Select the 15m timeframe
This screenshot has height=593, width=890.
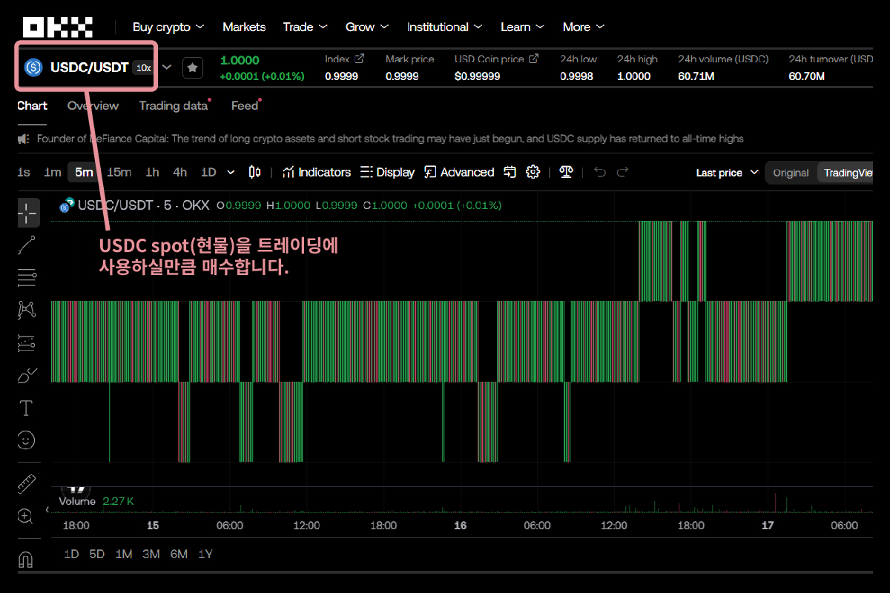pos(119,172)
